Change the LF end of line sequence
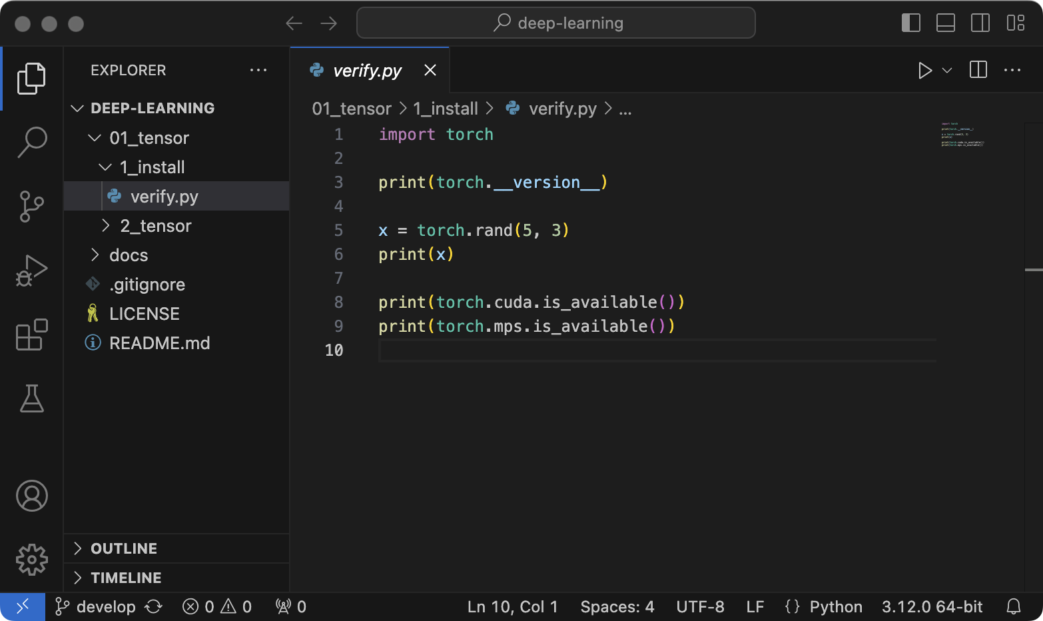Image resolution: width=1043 pixels, height=621 pixels. (755, 606)
